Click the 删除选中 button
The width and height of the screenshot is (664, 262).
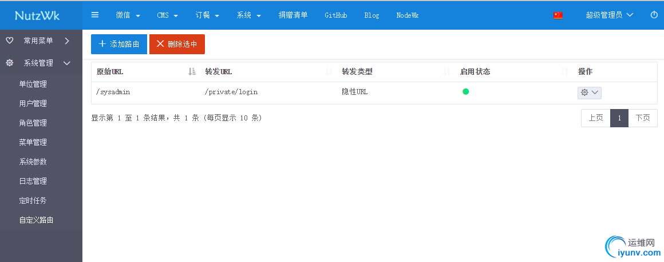click(177, 44)
